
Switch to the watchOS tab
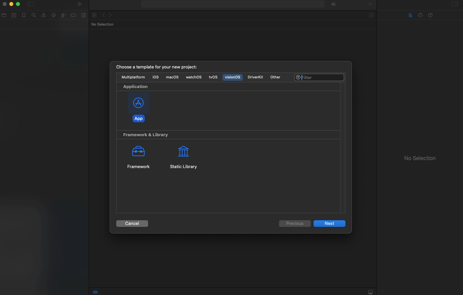[x=194, y=77]
